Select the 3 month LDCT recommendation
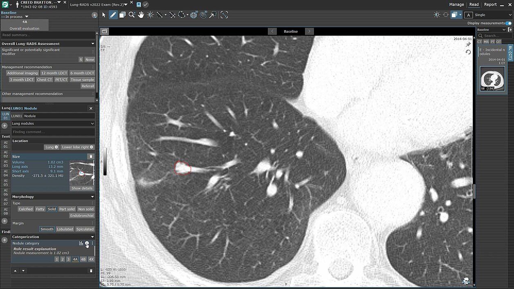This screenshot has height=289, width=514. (22, 80)
